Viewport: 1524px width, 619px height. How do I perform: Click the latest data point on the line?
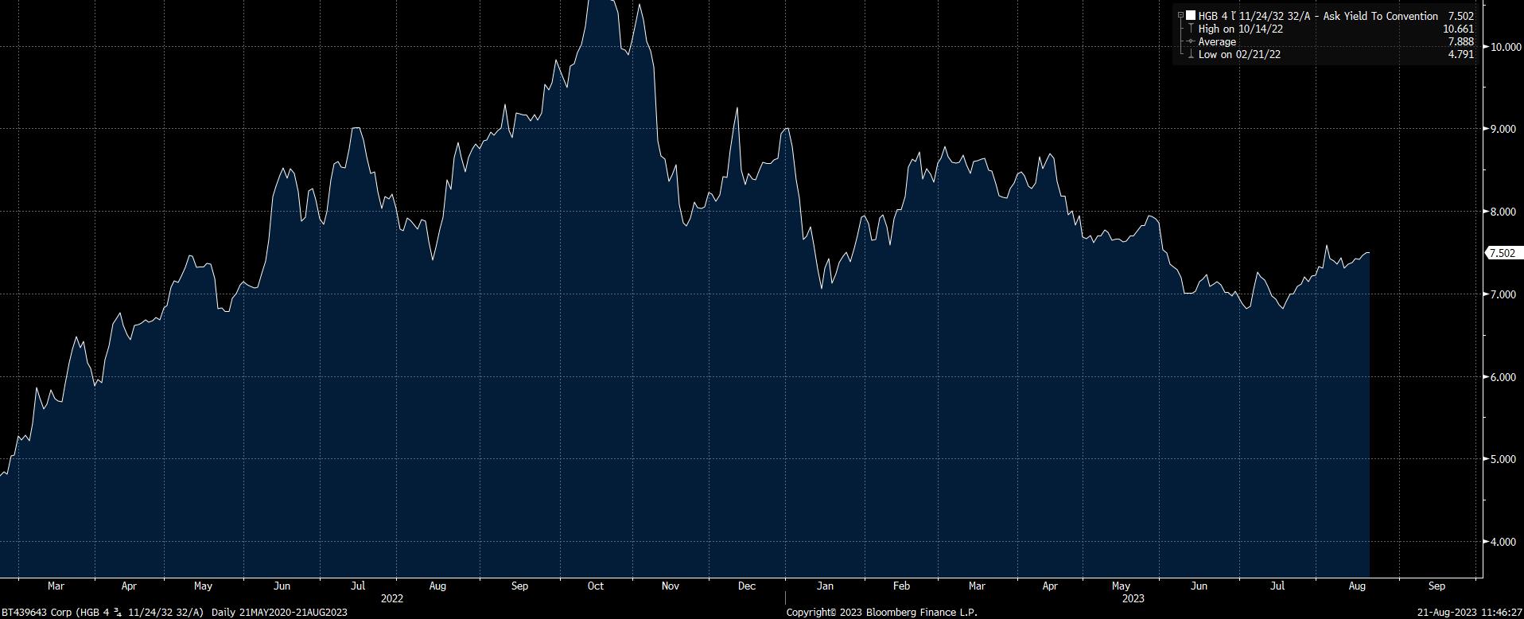[1369, 253]
